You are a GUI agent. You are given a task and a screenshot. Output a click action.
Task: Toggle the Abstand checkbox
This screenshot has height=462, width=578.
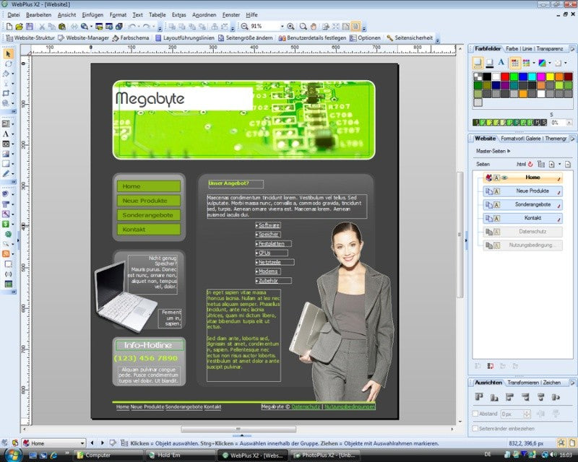coord(475,414)
